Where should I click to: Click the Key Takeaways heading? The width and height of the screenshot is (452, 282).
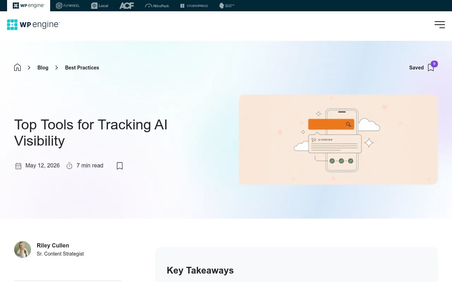point(200,270)
